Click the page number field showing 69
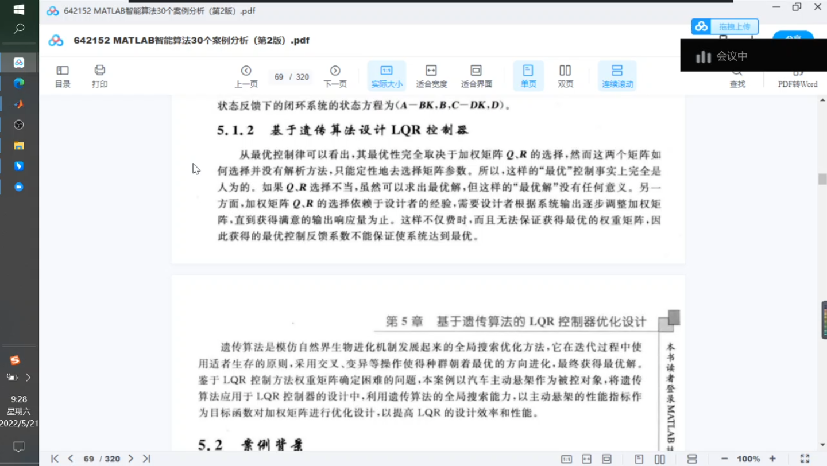Image resolution: width=827 pixels, height=466 pixels. 279,77
